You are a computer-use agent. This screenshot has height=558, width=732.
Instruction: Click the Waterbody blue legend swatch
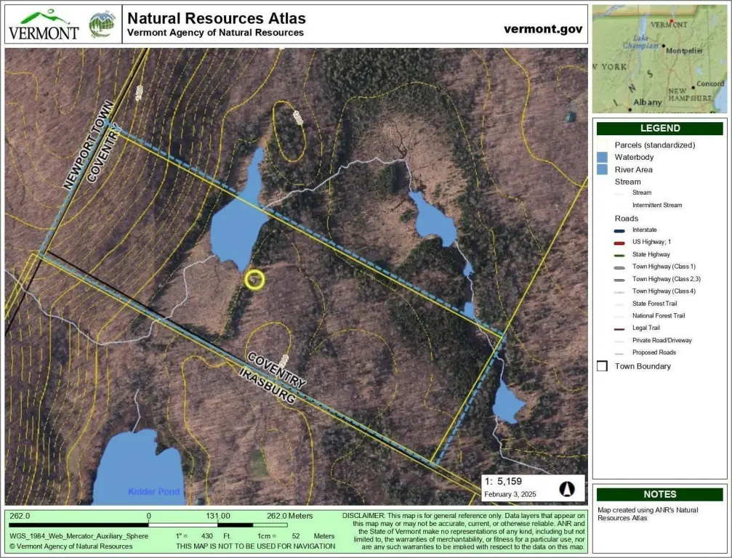pos(602,157)
